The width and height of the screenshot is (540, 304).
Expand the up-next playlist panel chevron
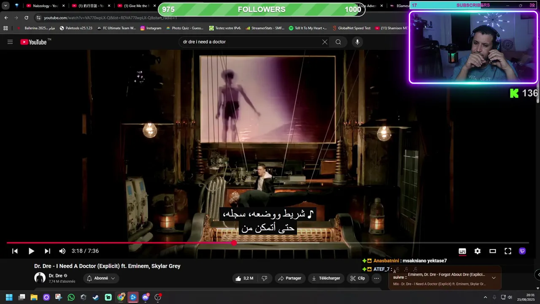point(494,278)
